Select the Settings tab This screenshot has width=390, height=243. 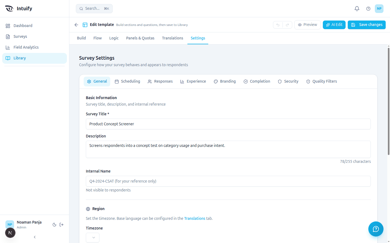(198, 38)
